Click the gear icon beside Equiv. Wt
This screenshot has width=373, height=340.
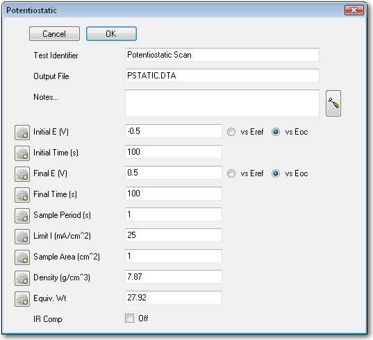22,299
